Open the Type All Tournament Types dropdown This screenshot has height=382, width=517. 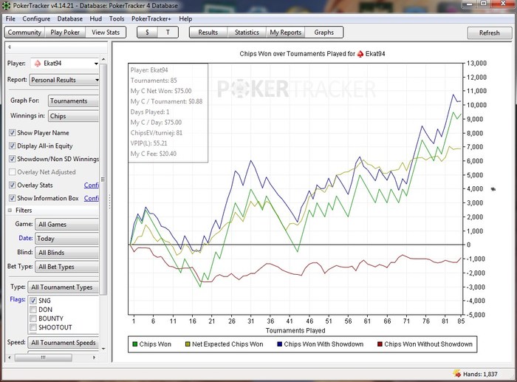(x=64, y=287)
